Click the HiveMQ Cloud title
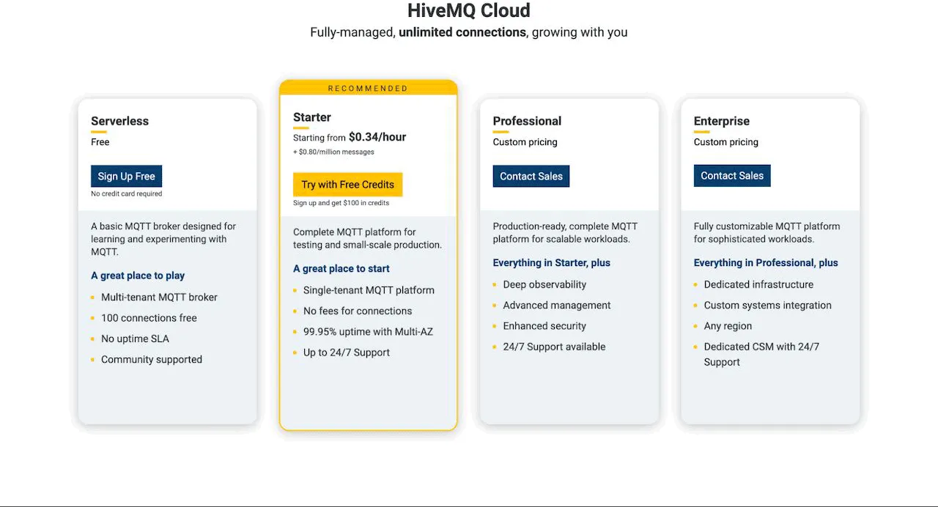Screen dimensions: 938x507 (469, 11)
